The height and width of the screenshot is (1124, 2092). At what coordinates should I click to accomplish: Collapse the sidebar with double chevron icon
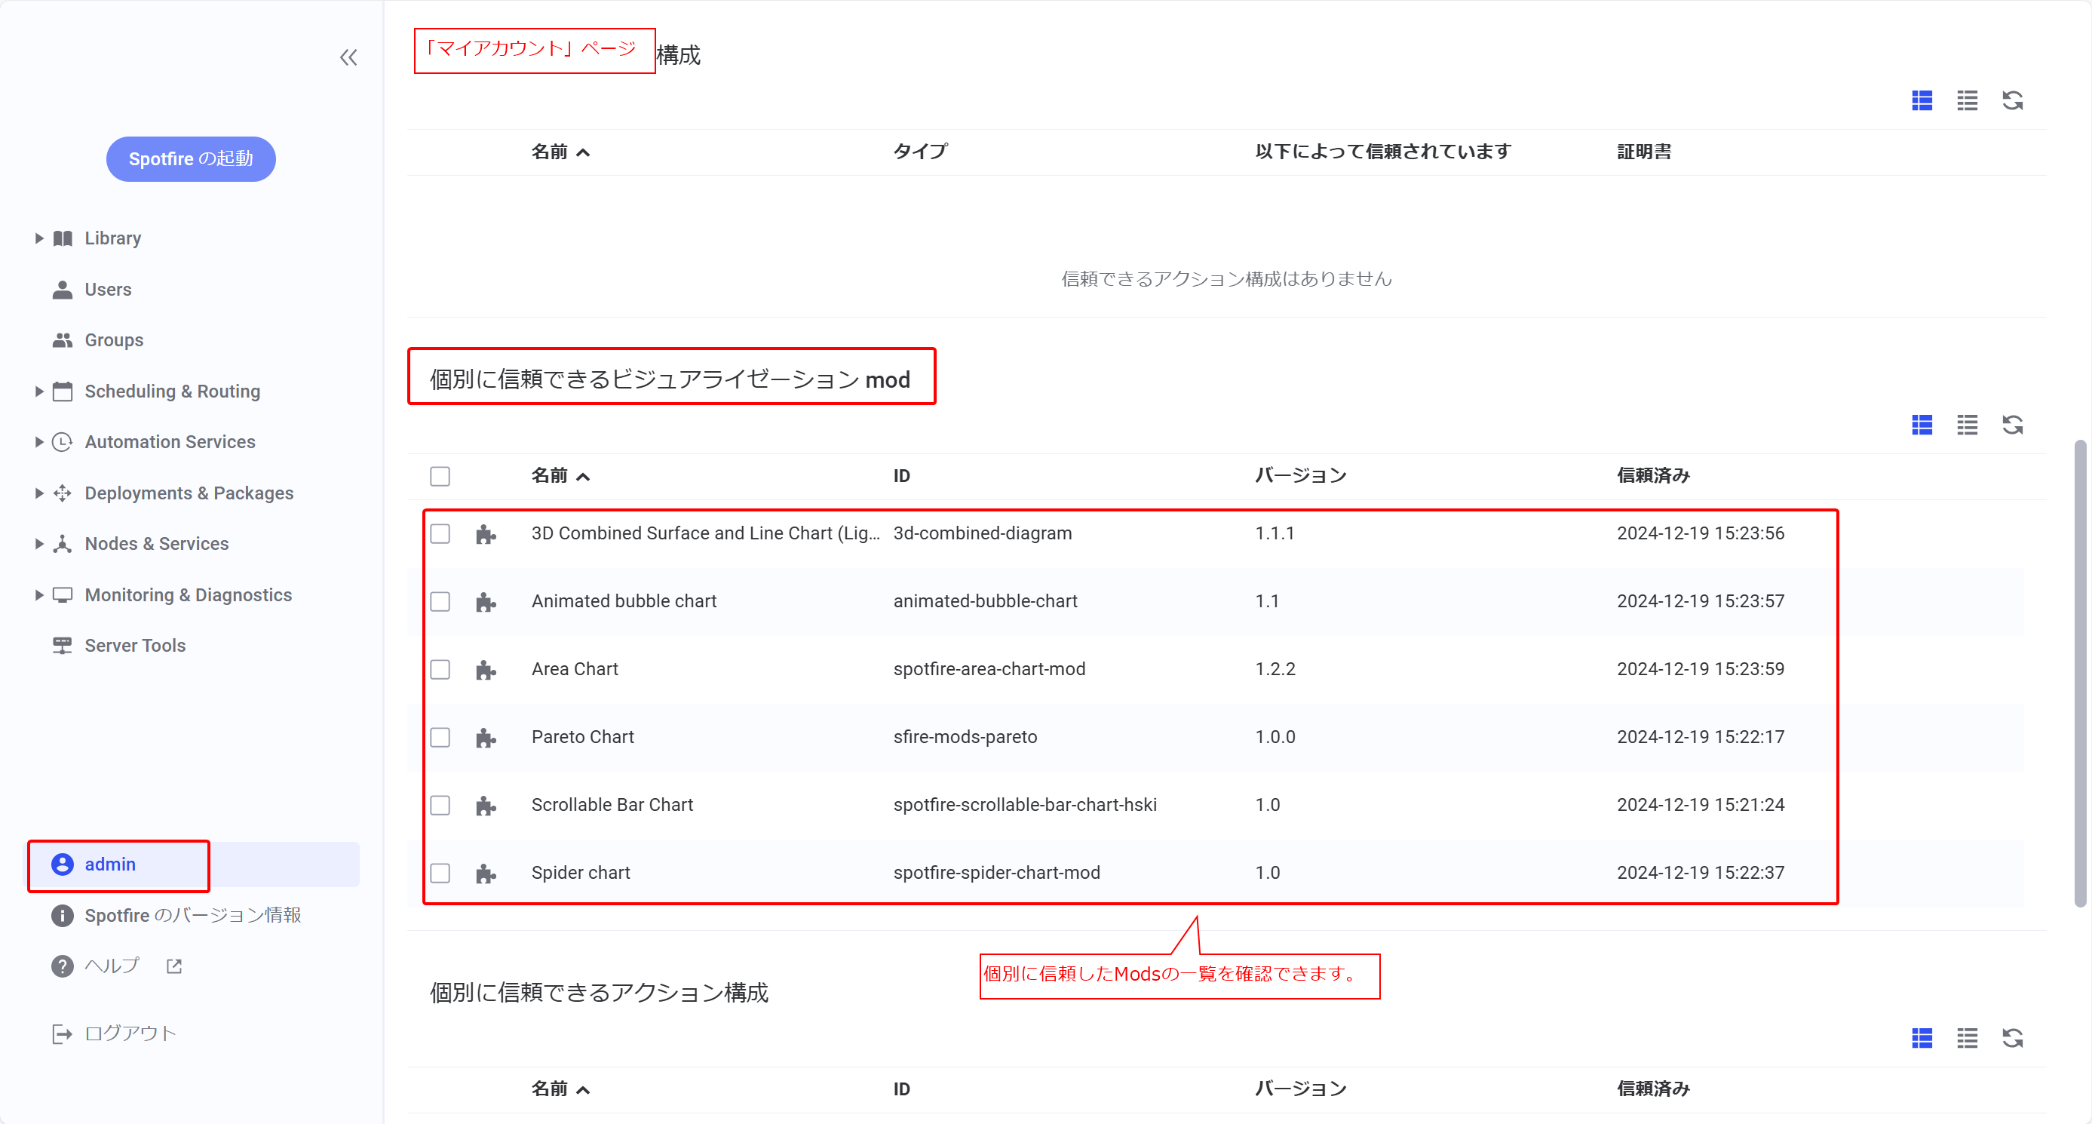[348, 57]
